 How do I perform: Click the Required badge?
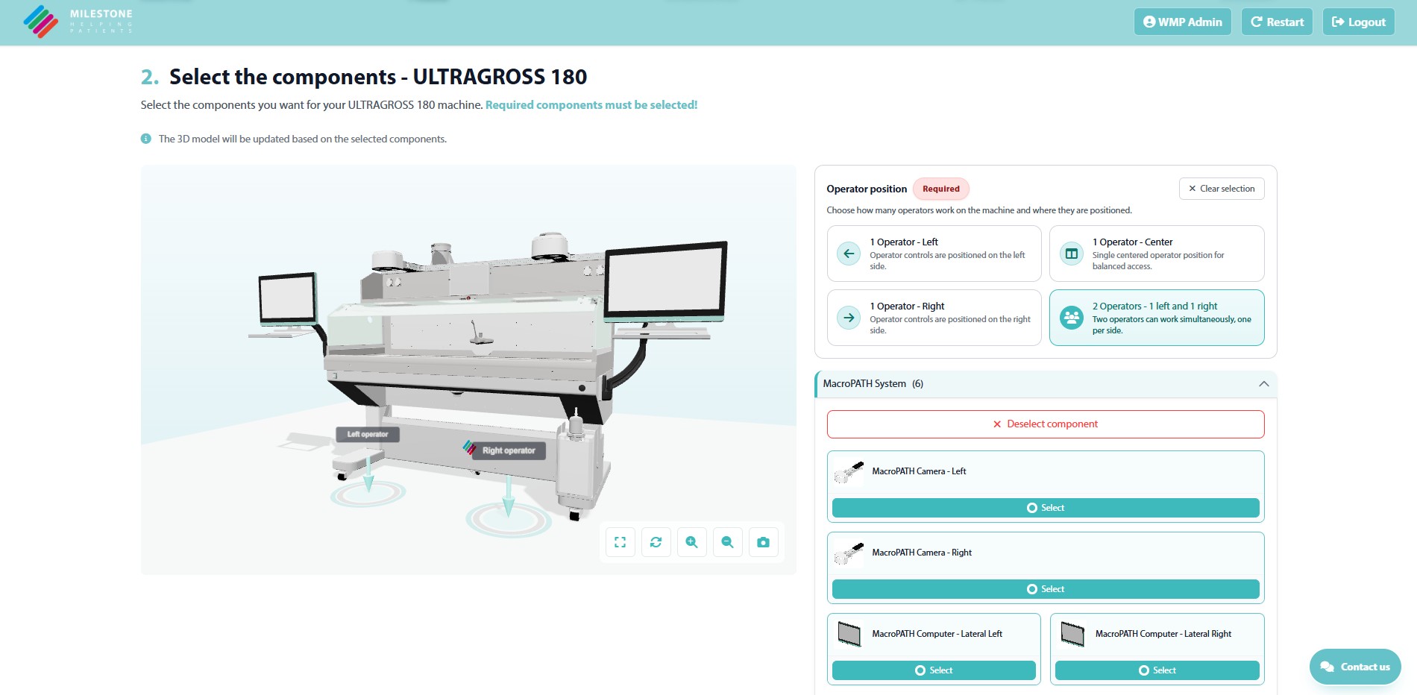[941, 189]
